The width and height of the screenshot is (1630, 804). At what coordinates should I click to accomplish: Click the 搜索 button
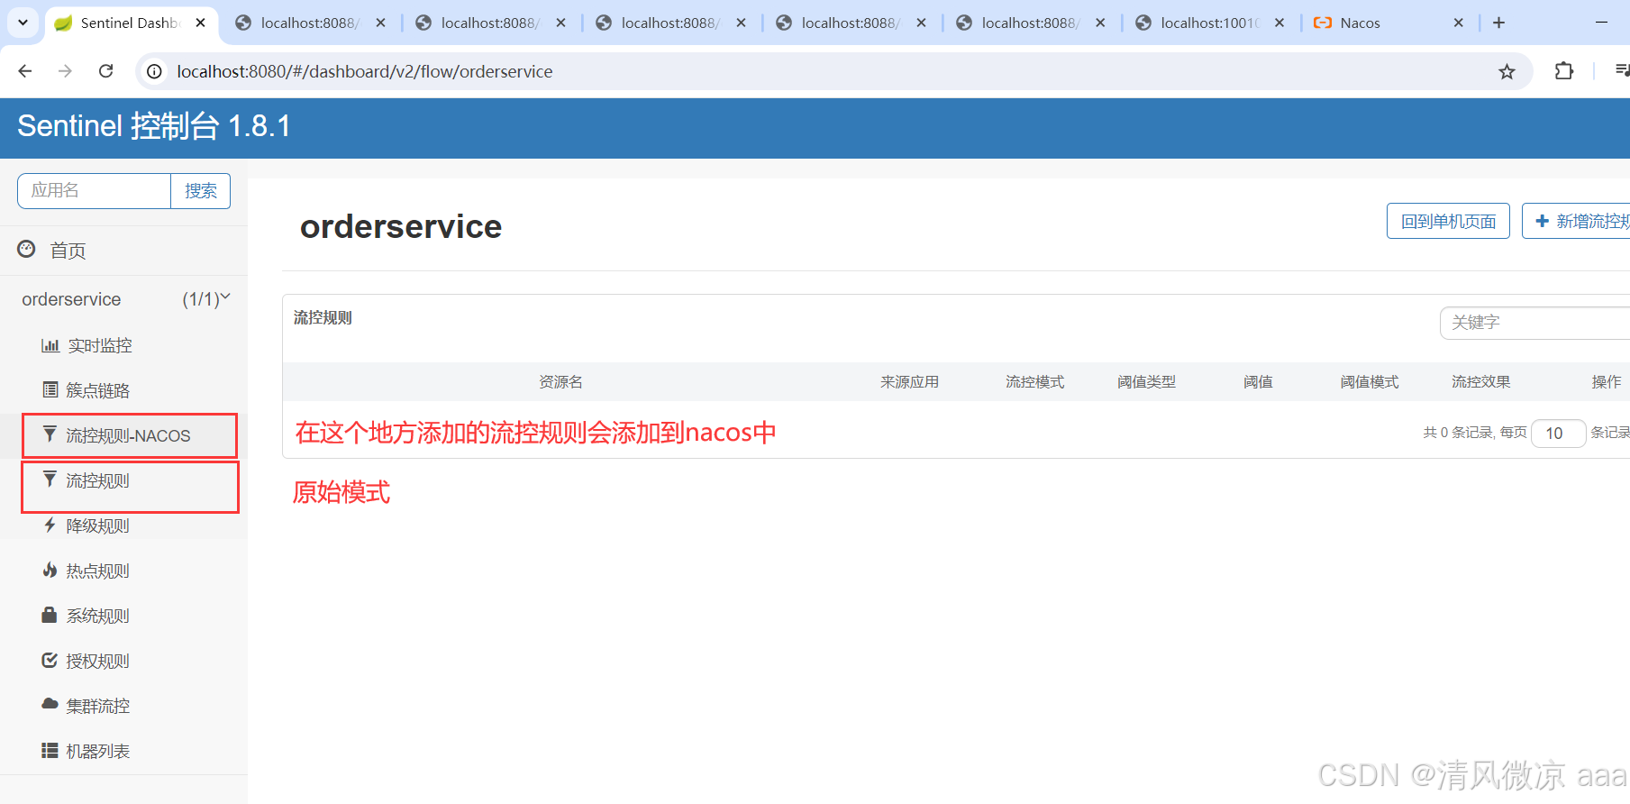(x=200, y=191)
